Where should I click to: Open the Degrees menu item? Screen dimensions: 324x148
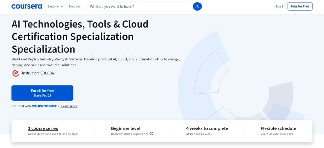(x=75, y=6)
